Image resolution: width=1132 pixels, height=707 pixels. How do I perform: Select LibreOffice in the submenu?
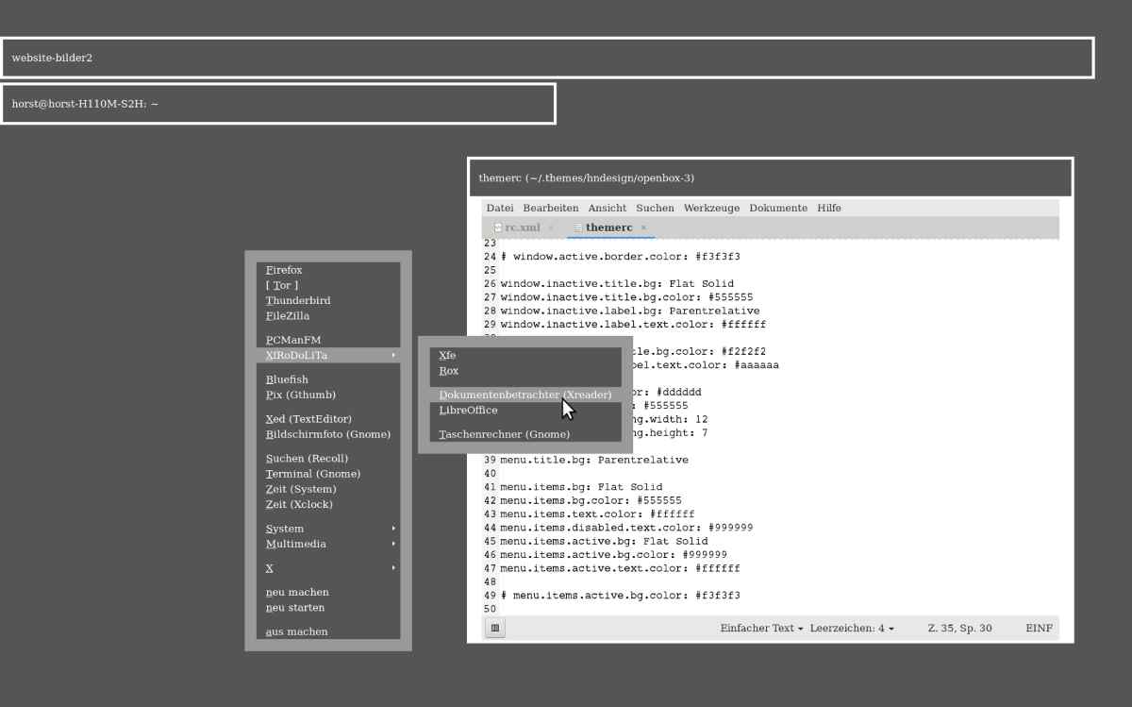tap(468, 411)
